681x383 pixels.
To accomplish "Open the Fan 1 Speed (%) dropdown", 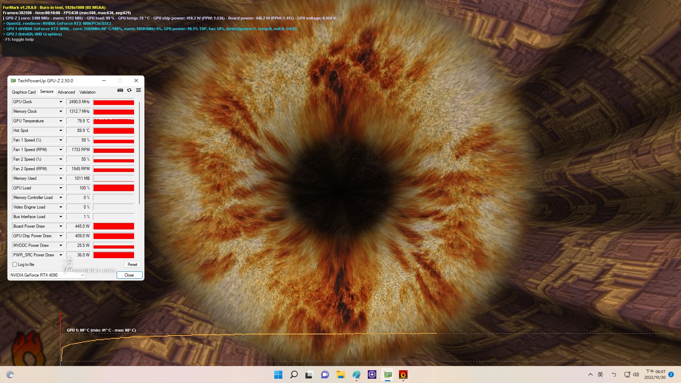I will click(61, 140).
